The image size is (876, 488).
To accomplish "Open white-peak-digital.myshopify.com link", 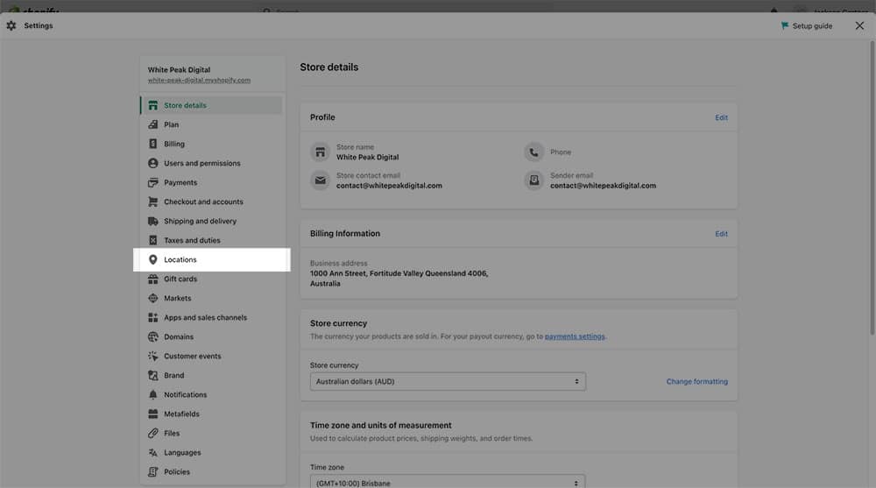I will click(199, 80).
